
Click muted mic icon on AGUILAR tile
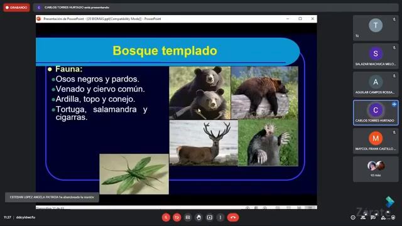394,76
